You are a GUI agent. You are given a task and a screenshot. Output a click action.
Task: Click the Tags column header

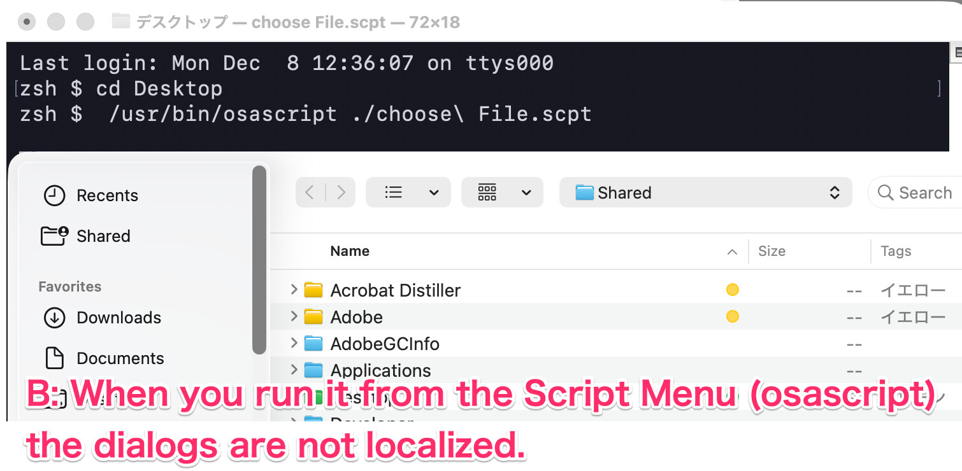(x=895, y=251)
